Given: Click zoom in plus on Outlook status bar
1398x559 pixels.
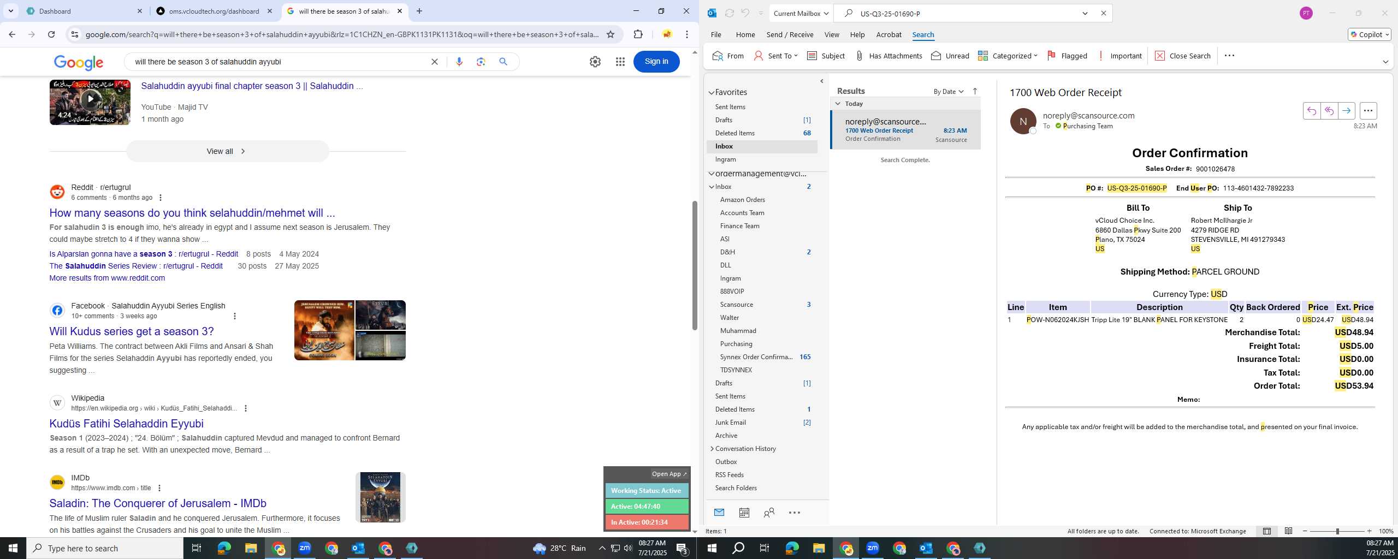Looking at the screenshot, I should click(x=1369, y=531).
